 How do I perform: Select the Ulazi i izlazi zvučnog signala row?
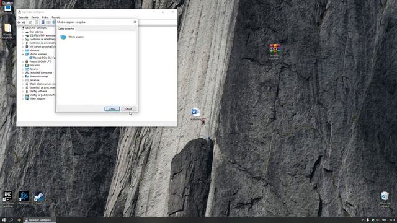point(40,84)
